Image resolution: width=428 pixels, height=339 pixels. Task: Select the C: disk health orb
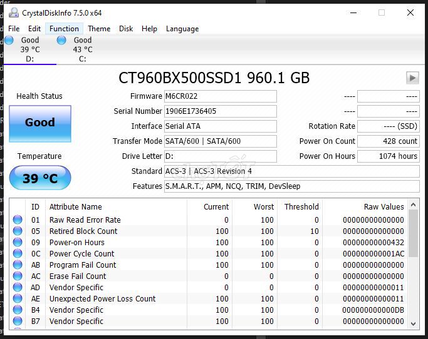(61, 40)
